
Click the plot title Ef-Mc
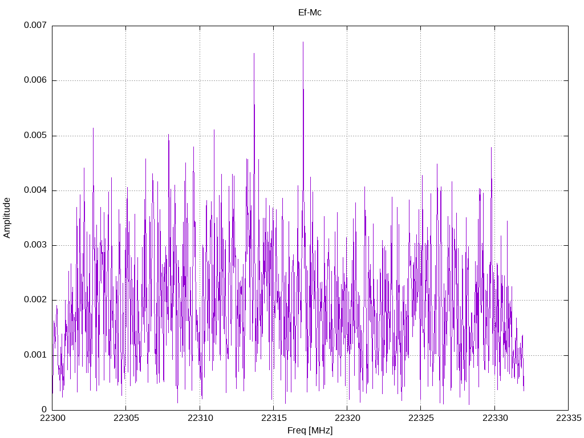click(310, 13)
